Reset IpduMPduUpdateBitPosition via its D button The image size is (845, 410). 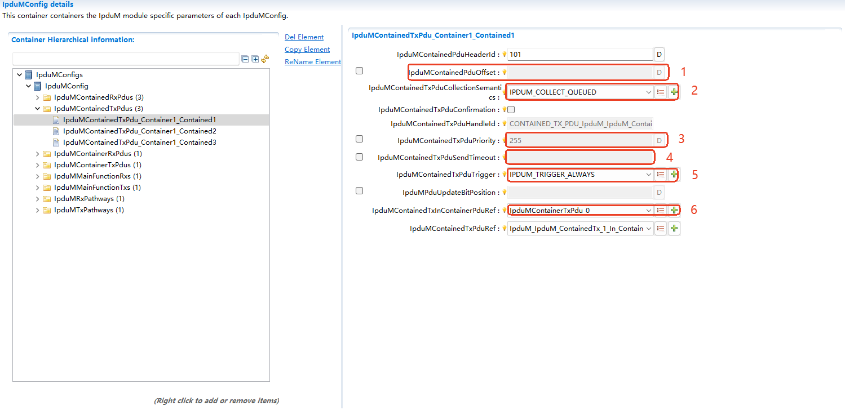tap(659, 192)
